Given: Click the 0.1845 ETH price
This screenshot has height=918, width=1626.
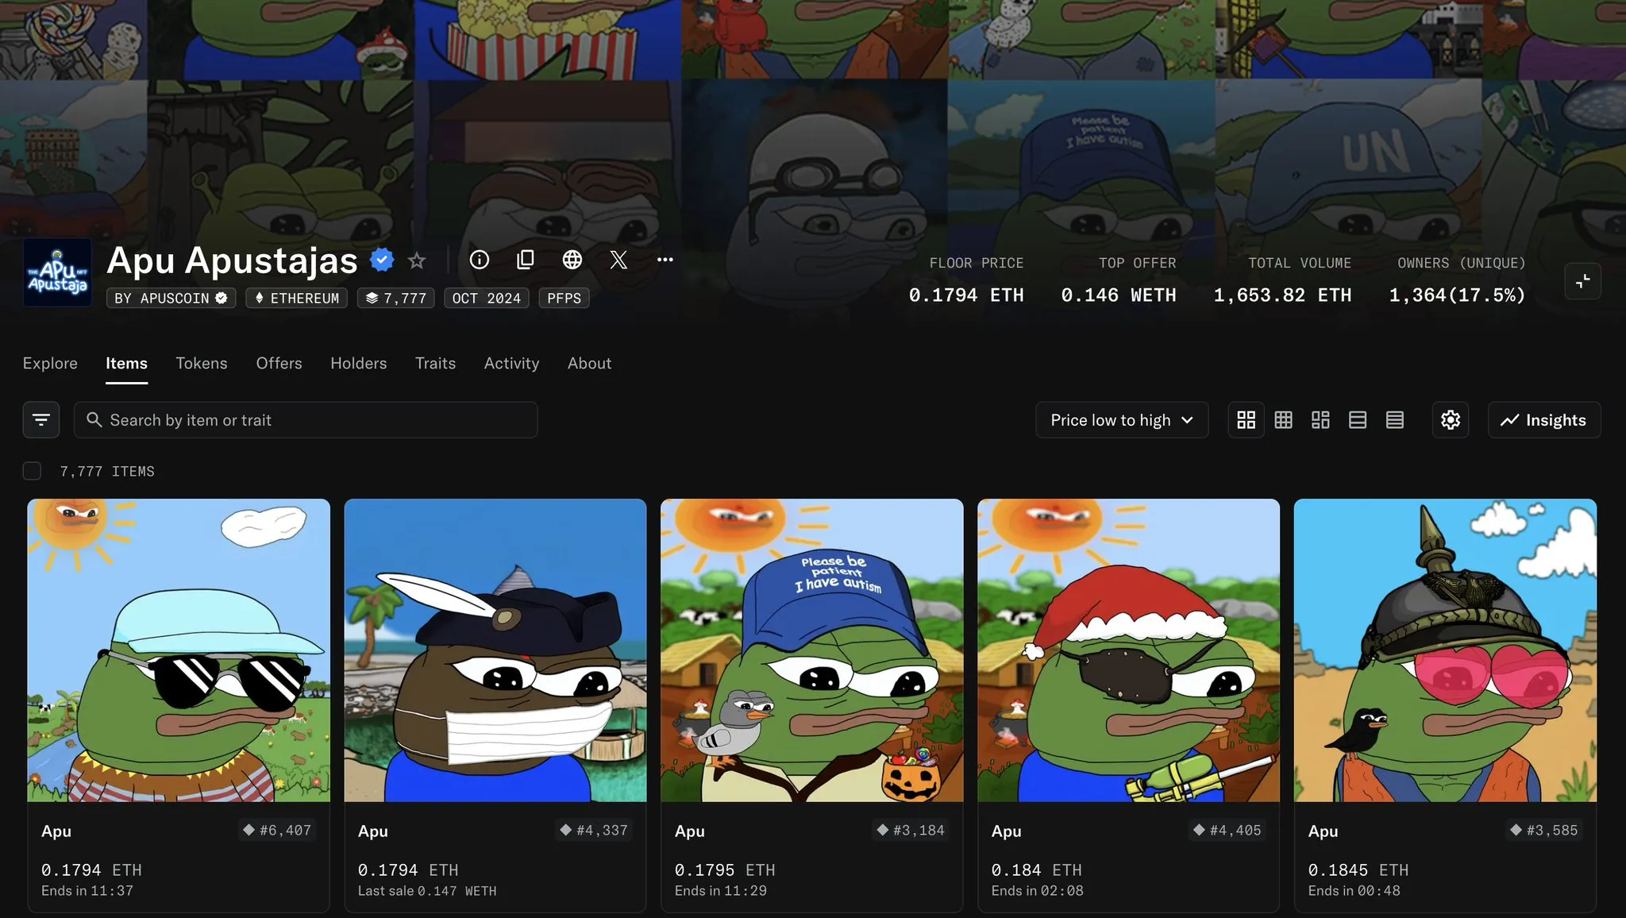Looking at the screenshot, I should tap(1358, 870).
